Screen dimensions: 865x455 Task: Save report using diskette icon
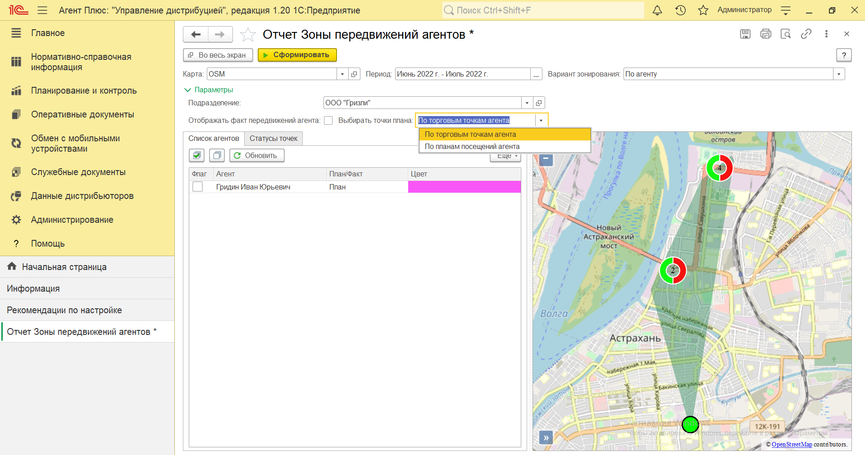[745, 34]
